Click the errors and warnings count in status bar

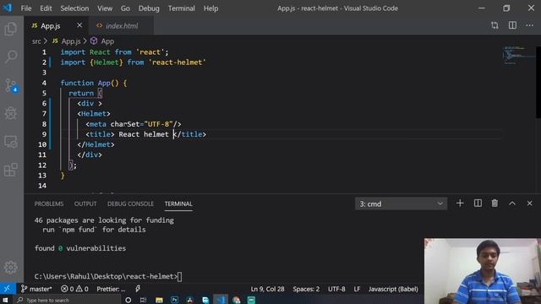click(74, 289)
